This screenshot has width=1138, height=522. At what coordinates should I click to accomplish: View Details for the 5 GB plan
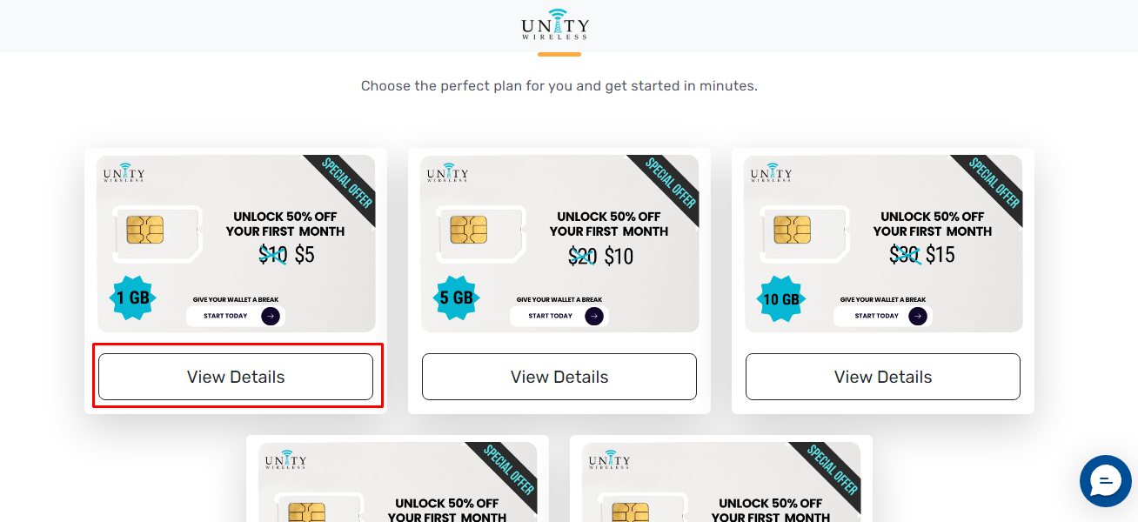[x=559, y=377]
